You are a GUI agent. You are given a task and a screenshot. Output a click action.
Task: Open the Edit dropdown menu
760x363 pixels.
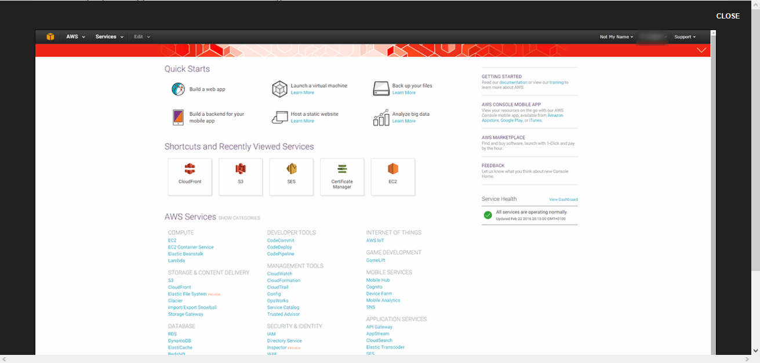tap(142, 36)
